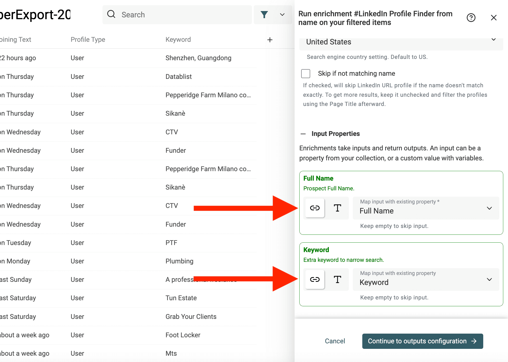The image size is (508, 362).
Task: Select link mapping icon for Keyword
Action: pyautogui.click(x=315, y=279)
